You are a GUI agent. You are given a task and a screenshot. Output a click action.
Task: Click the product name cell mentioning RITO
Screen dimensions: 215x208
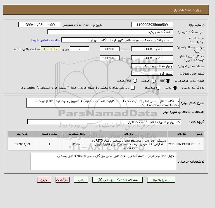click(129, 144)
